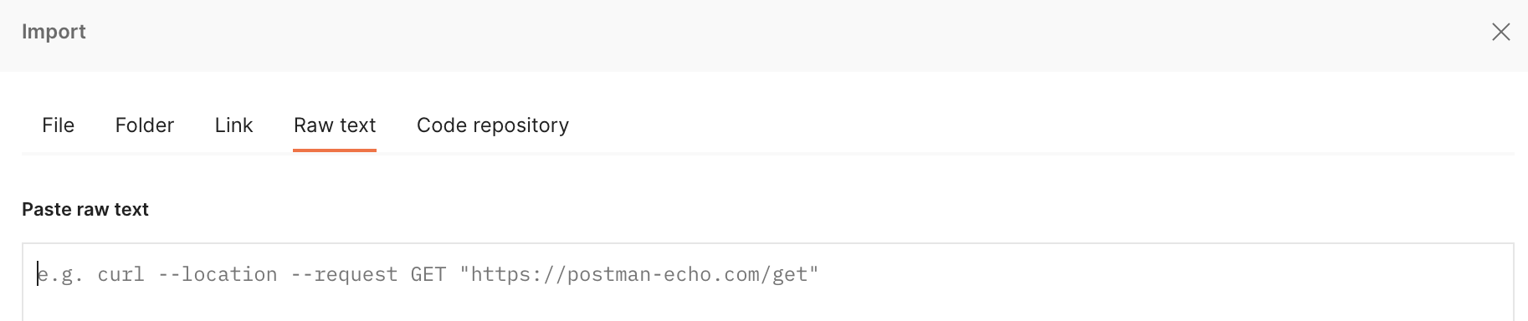The width and height of the screenshot is (1528, 321).
Task: Open import from Code repository
Action: tap(493, 125)
